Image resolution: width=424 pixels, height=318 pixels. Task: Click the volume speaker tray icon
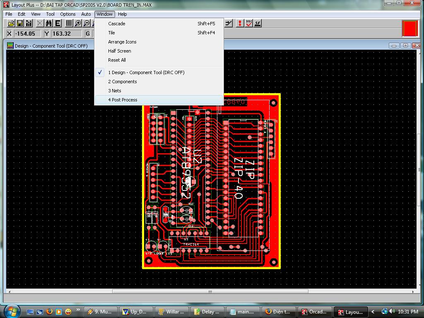pyautogui.click(x=392, y=311)
